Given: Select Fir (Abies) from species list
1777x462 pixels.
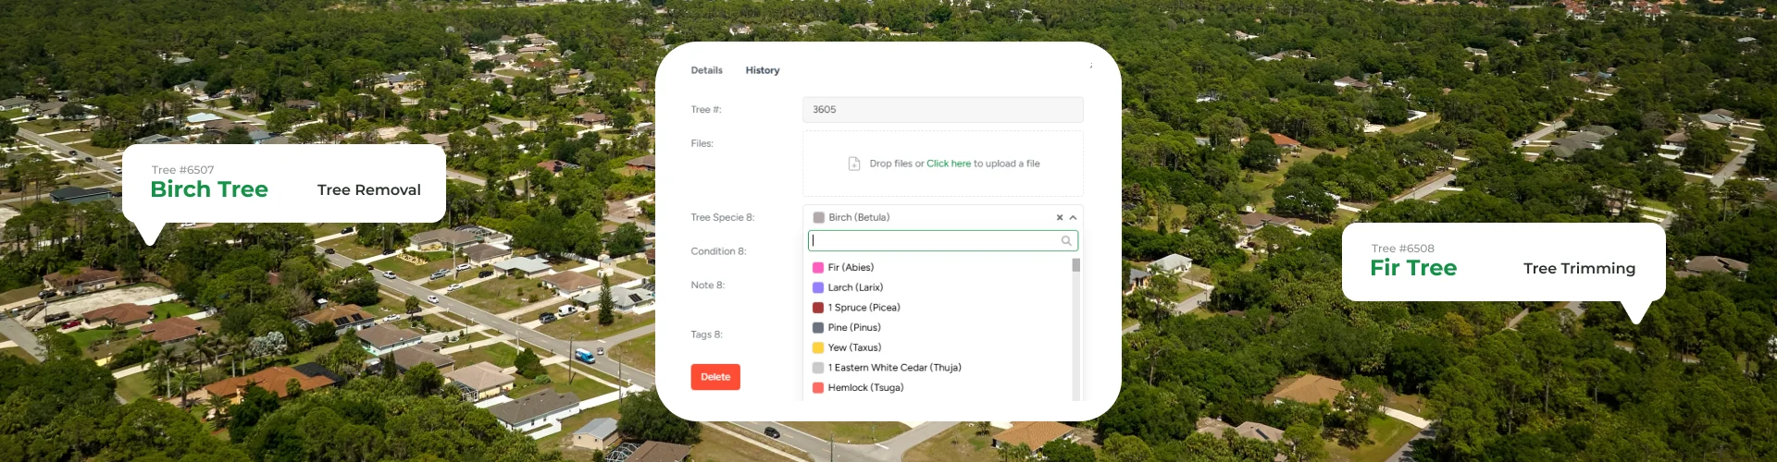Looking at the screenshot, I should [851, 268].
